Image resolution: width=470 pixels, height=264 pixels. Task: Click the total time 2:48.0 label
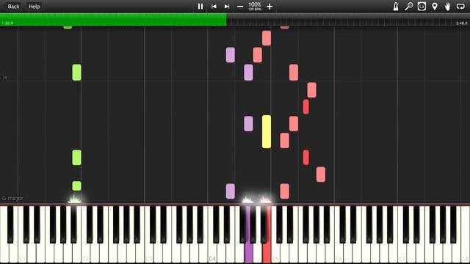point(462,23)
